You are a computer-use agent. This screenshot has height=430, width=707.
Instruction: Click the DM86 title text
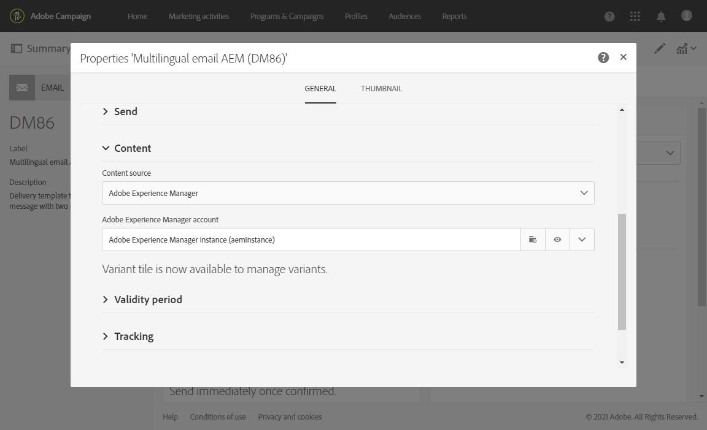coord(32,123)
